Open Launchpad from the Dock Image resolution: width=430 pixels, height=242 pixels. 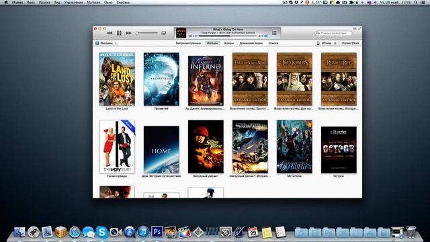pyautogui.click(x=34, y=232)
